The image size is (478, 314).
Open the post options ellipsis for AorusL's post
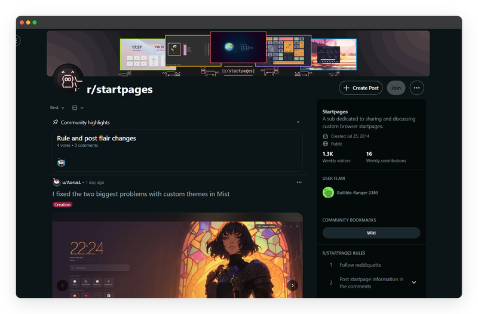coord(299,182)
